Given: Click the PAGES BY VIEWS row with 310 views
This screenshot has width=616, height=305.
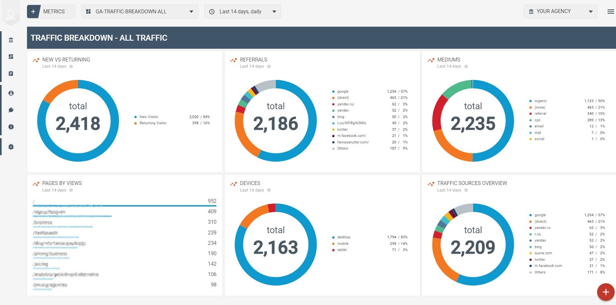Looking at the screenshot, I should 125,223.
